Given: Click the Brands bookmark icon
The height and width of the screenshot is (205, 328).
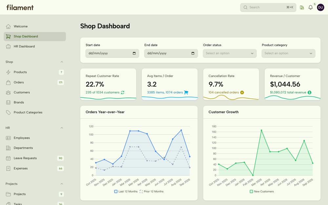Looking at the screenshot, I should click(x=8, y=102).
